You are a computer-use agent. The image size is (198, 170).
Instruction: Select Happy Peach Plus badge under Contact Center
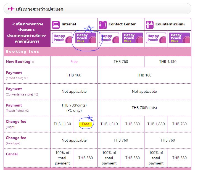click(133, 38)
